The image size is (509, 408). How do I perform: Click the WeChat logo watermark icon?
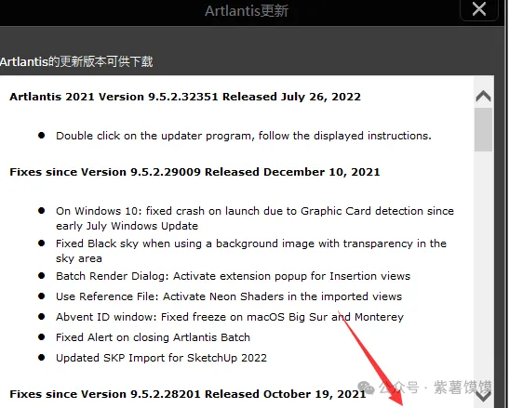(366, 387)
